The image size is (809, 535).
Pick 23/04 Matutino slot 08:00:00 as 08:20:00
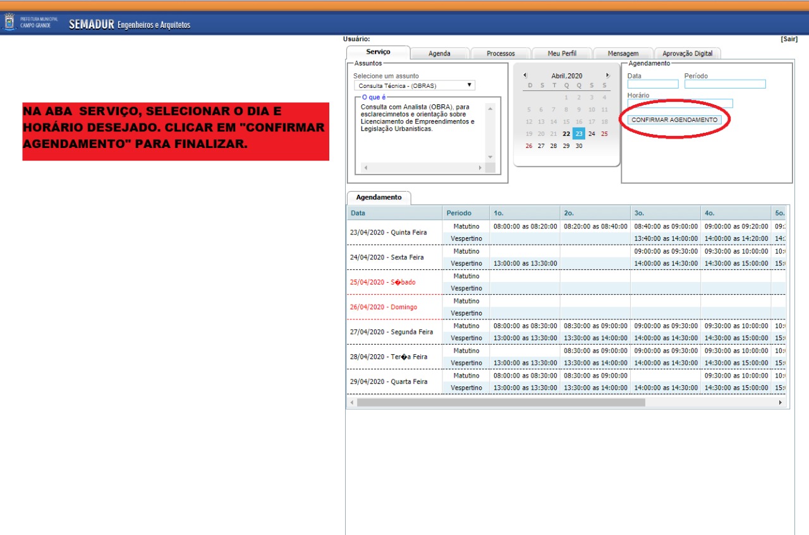pos(525,226)
